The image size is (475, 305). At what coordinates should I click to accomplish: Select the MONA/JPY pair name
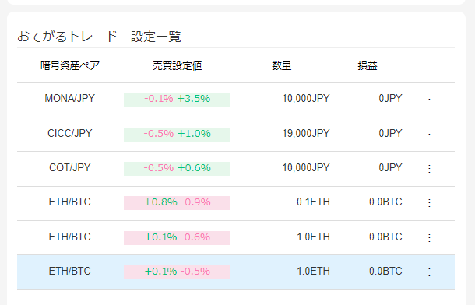coord(69,98)
